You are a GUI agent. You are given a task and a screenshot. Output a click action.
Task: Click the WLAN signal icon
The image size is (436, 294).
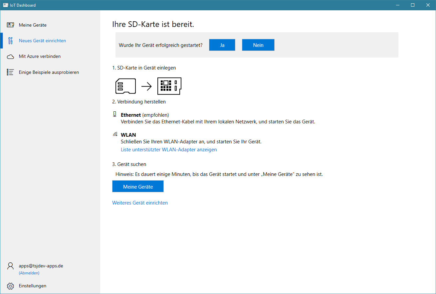click(x=115, y=135)
